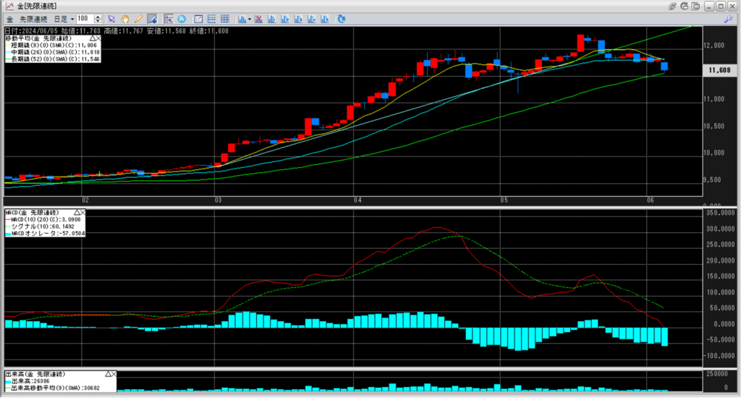Screen dimensions: 741x398
Task: Activate the hand pan tool
Action: tap(124, 18)
